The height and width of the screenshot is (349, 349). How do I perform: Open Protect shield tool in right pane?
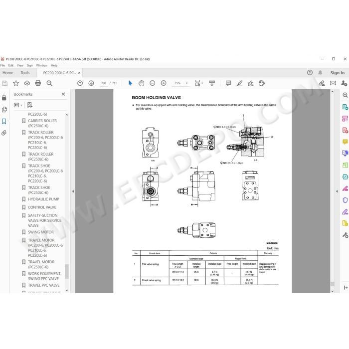coord(345,200)
